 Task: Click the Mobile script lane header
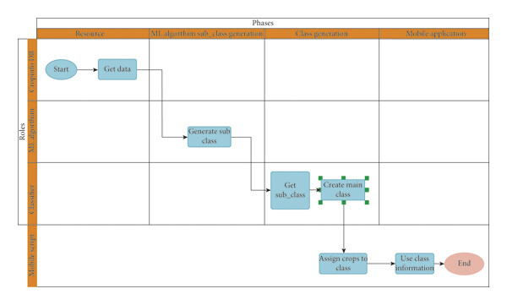[x=32, y=255]
